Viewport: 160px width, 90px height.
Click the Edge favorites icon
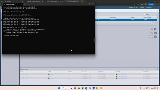point(138,4)
